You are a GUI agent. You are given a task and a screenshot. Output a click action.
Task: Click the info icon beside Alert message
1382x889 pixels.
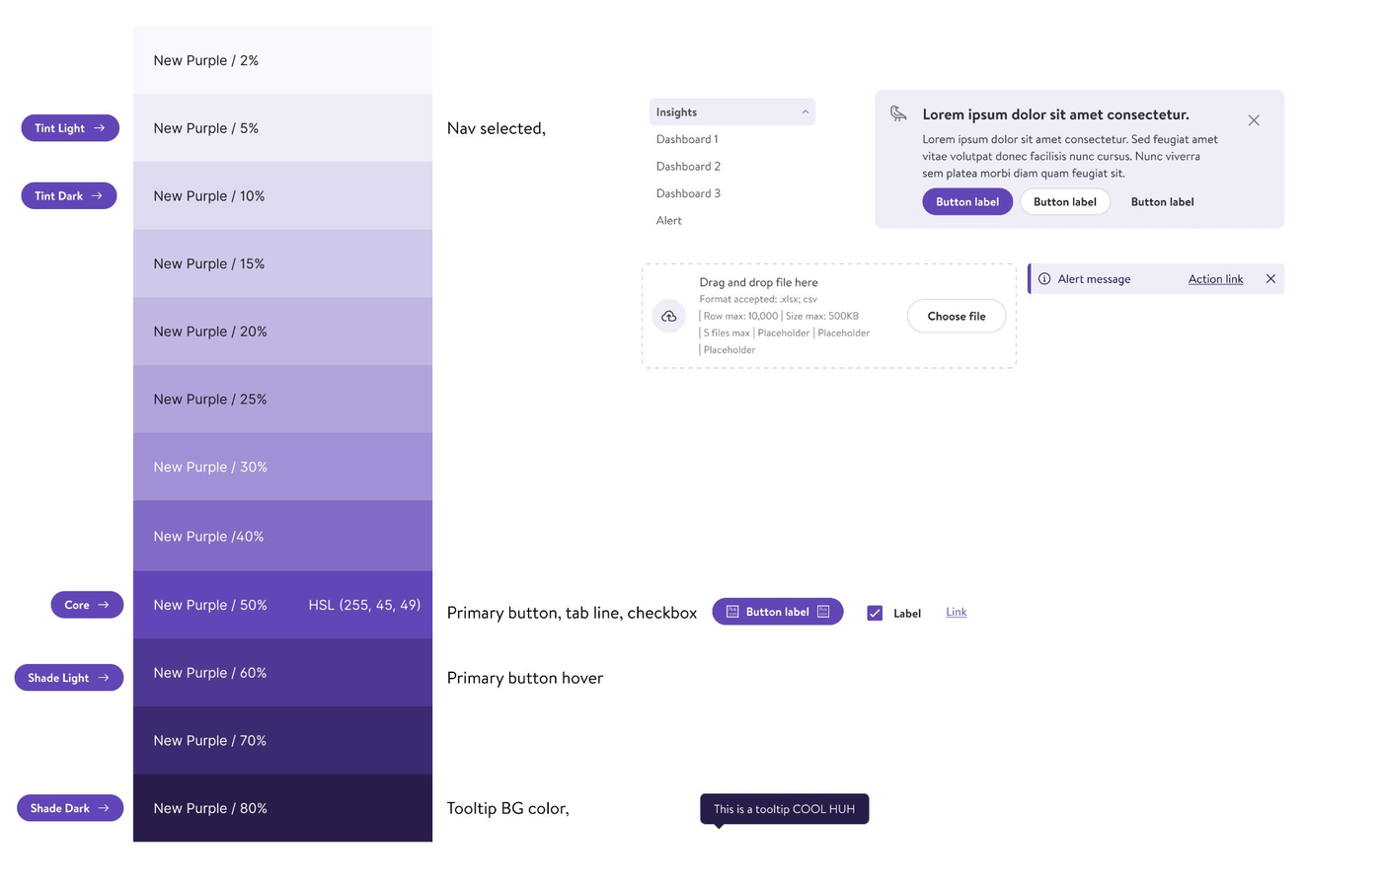tap(1044, 278)
